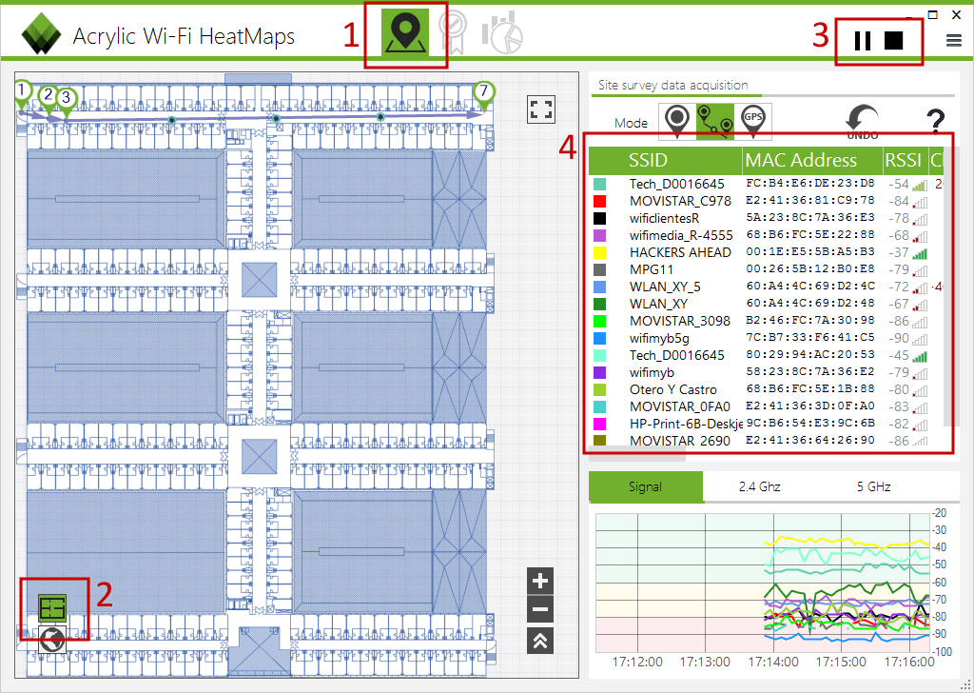Zoom out on the floor plan

540,610
